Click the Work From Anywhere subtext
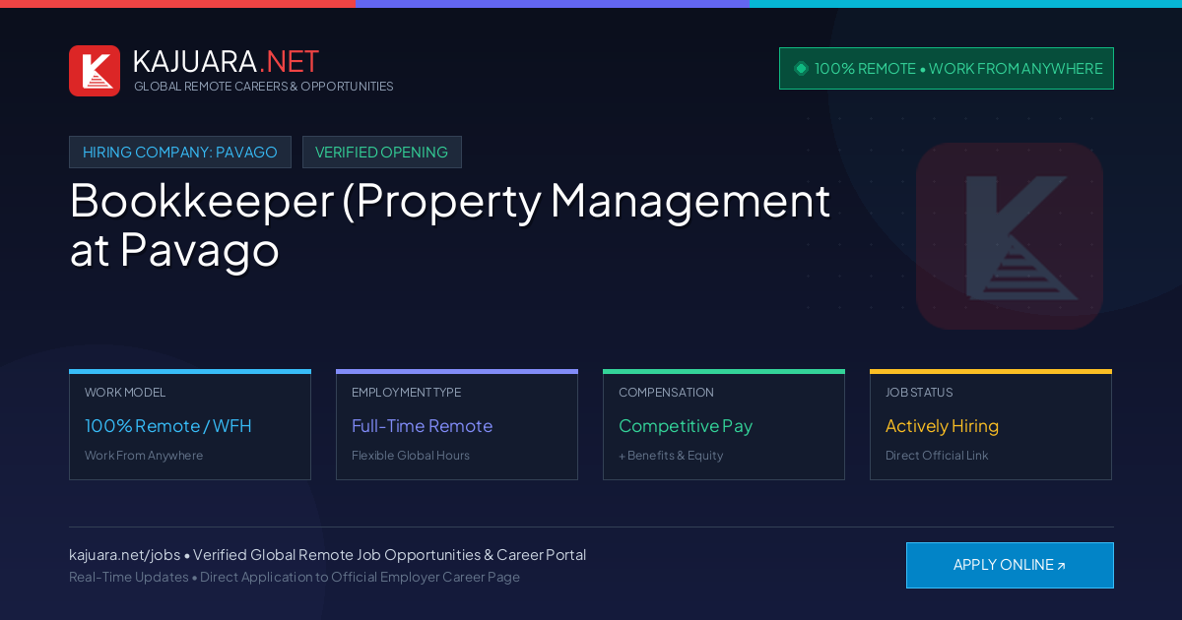 [144, 456]
